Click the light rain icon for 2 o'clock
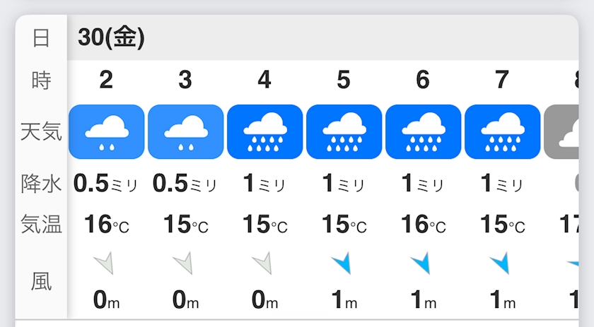 tap(106, 131)
